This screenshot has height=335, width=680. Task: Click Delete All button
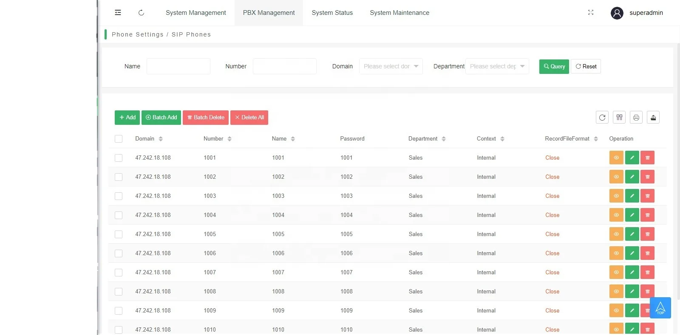coord(249,118)
